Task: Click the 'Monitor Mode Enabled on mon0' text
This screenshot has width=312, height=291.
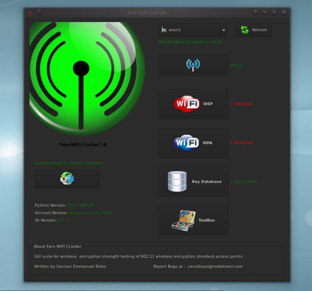Action: pyautogui.click(x=190, y=42)
